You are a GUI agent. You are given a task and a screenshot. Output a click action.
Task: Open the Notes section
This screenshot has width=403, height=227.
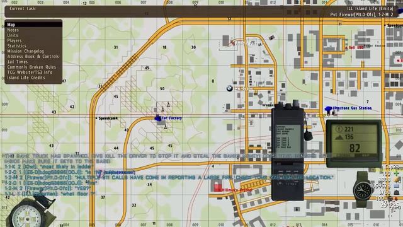click(13, 30)
